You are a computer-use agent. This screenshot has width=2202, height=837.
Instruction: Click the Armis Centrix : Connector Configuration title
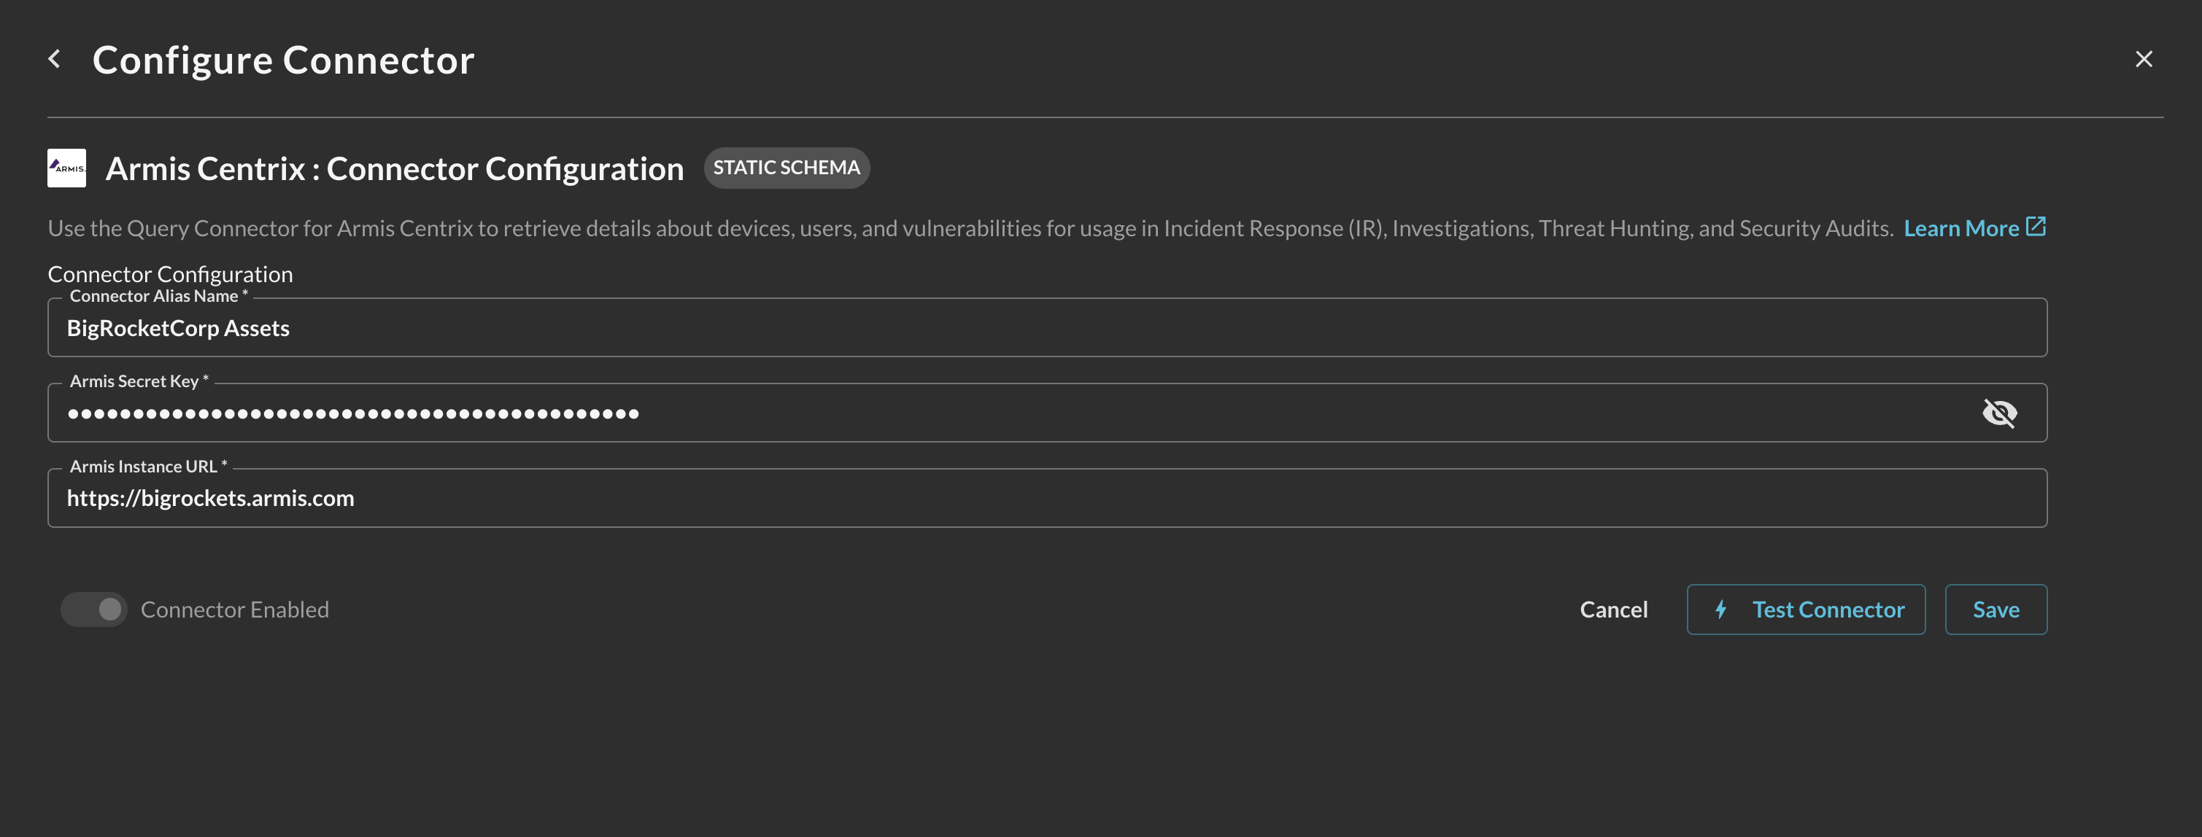[394, 168]
